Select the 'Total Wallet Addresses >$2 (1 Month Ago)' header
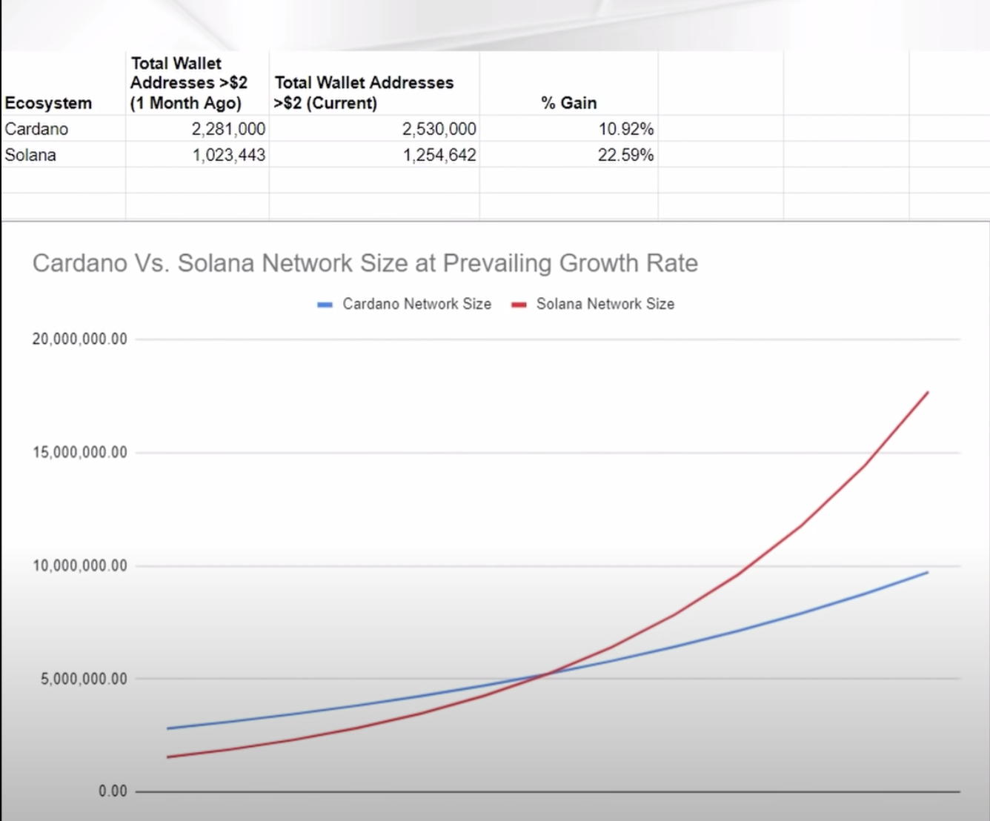This screenshot has height=821, width=990. [x=197, y=83]
